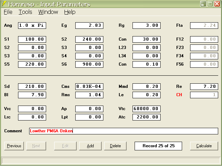
Task: Select the L23 field
Action: [x=146, y=48]
